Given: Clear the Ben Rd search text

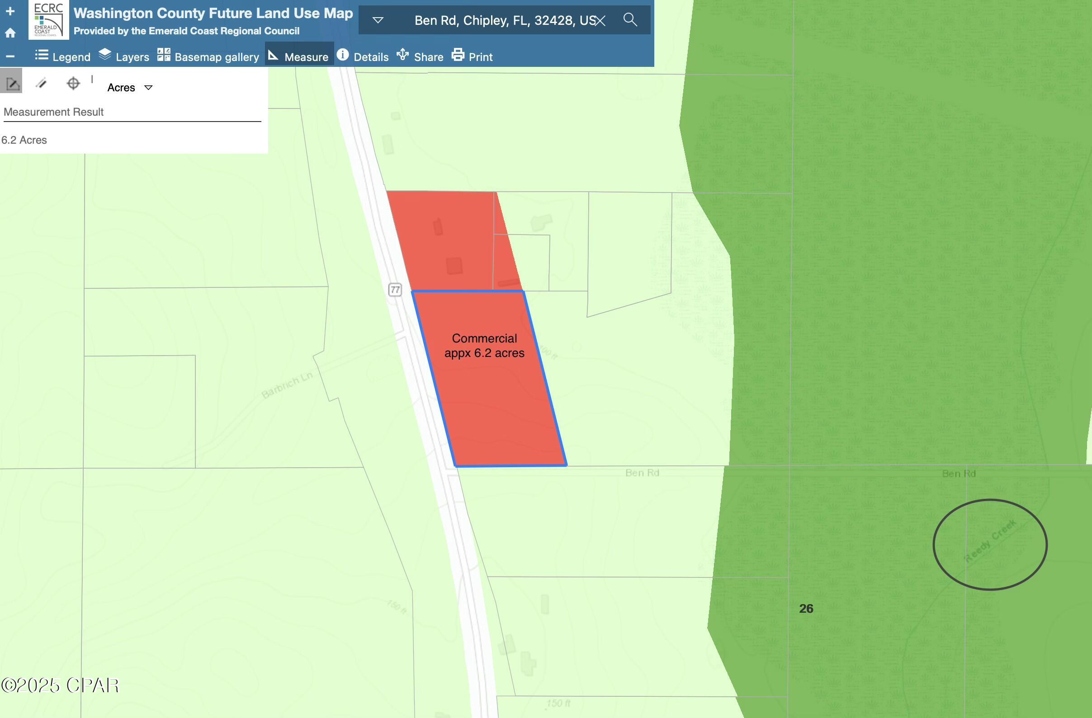Looking at the screenshot, I should pyautogui.click(x=600, y=21).
